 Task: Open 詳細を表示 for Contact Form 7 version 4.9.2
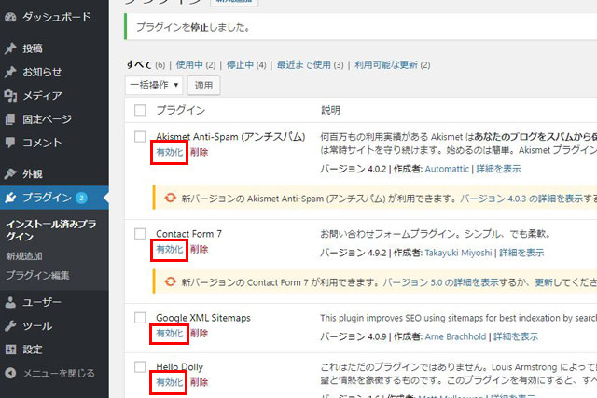[521, 253]
